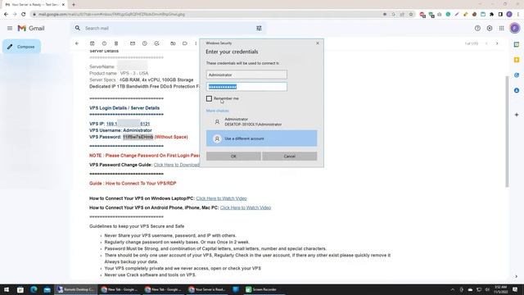Snooze this email

[x=145, y=43]
